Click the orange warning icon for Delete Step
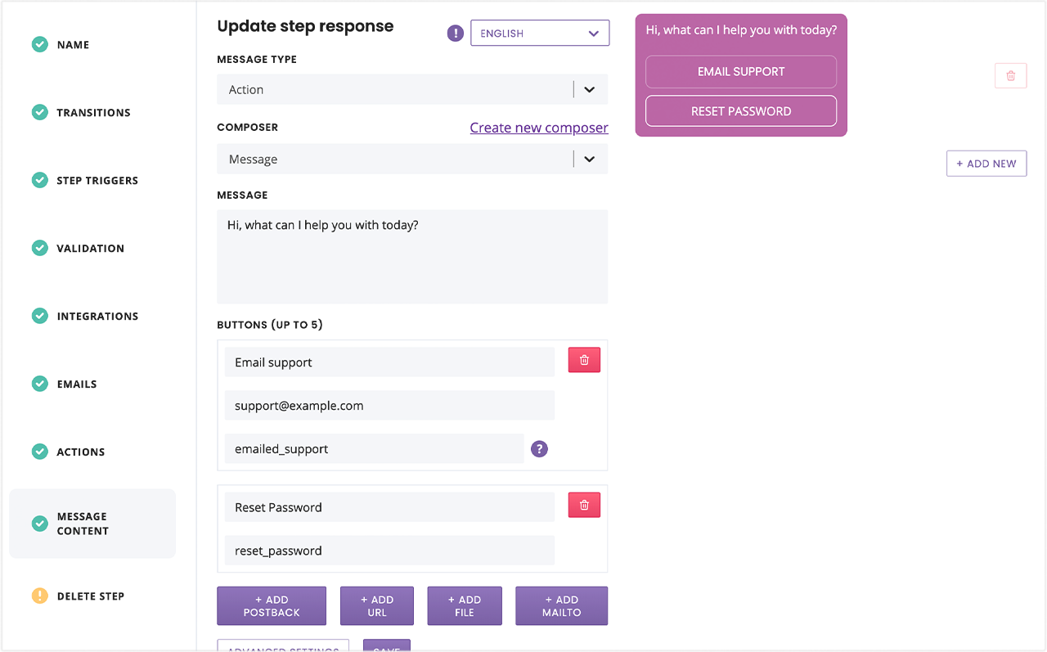Image resolution: width=1047 pixels, height=652 pixels. (x=40, y=596)
